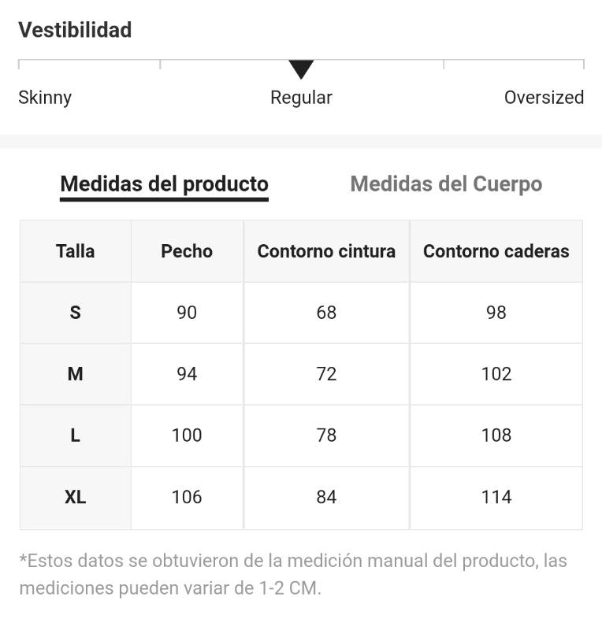
Task: Click the Regular fit label
Action: 301,98
